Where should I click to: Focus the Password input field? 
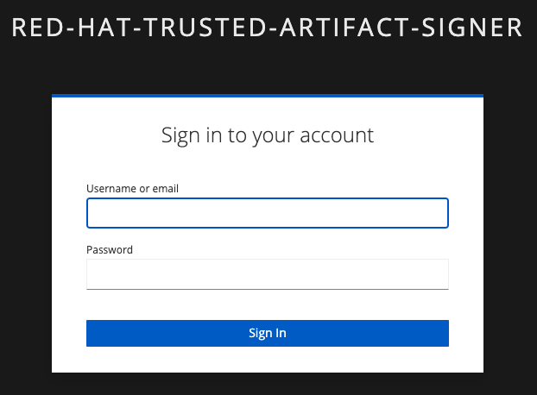268,274
